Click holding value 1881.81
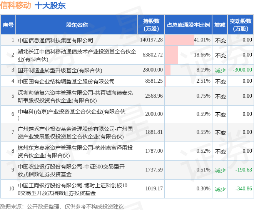 point(154,132)
